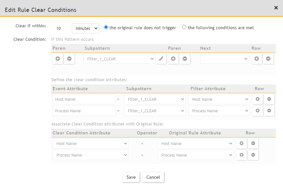Click the pencil edit icon beside Filter_1_CLEAR subpattern
283x188 pixels.
tap(161, 59)
